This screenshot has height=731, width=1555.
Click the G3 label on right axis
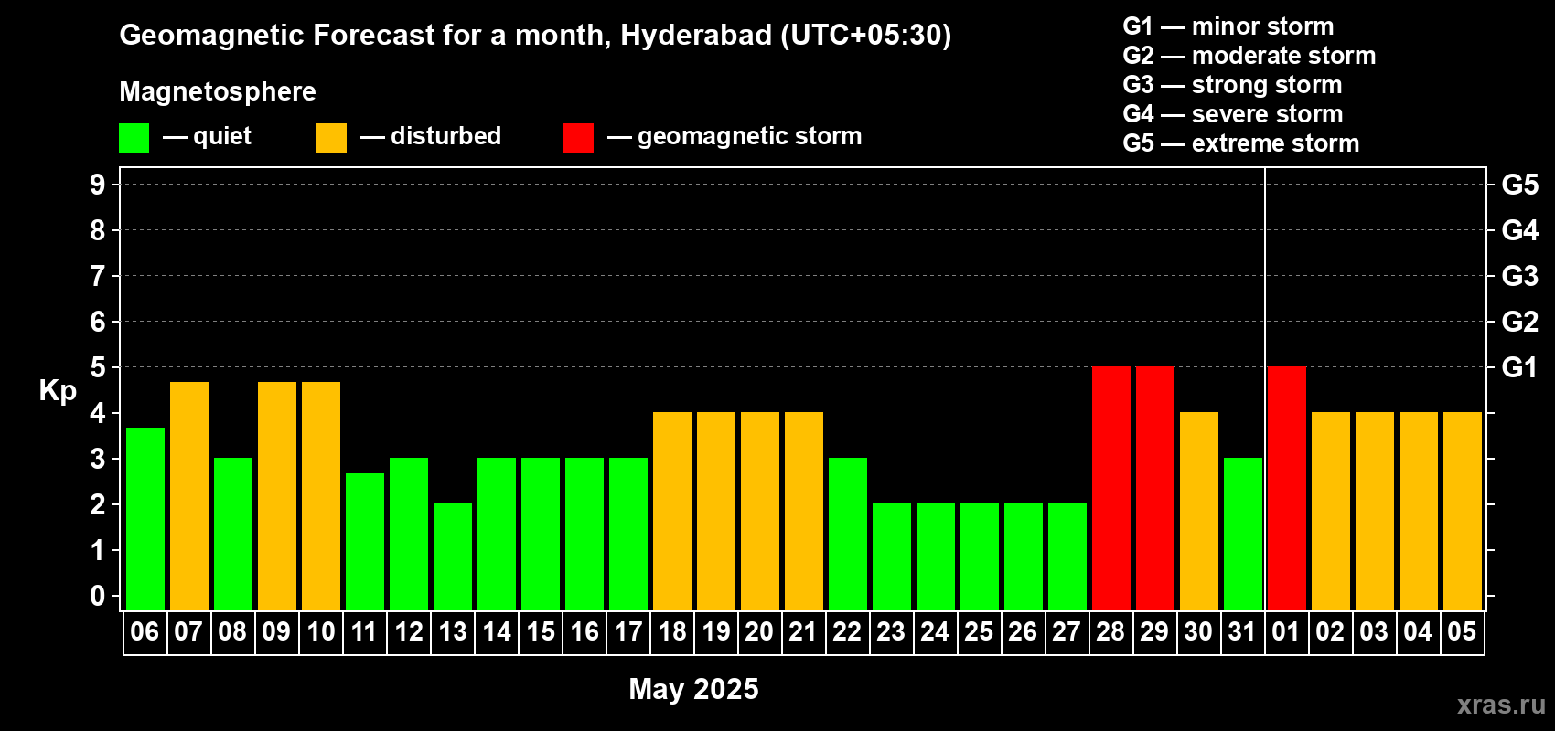(x=1519, y=276)
